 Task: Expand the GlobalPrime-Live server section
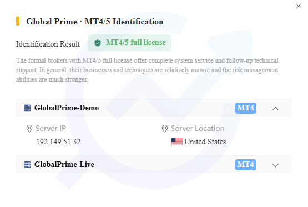tap(275, 165)
